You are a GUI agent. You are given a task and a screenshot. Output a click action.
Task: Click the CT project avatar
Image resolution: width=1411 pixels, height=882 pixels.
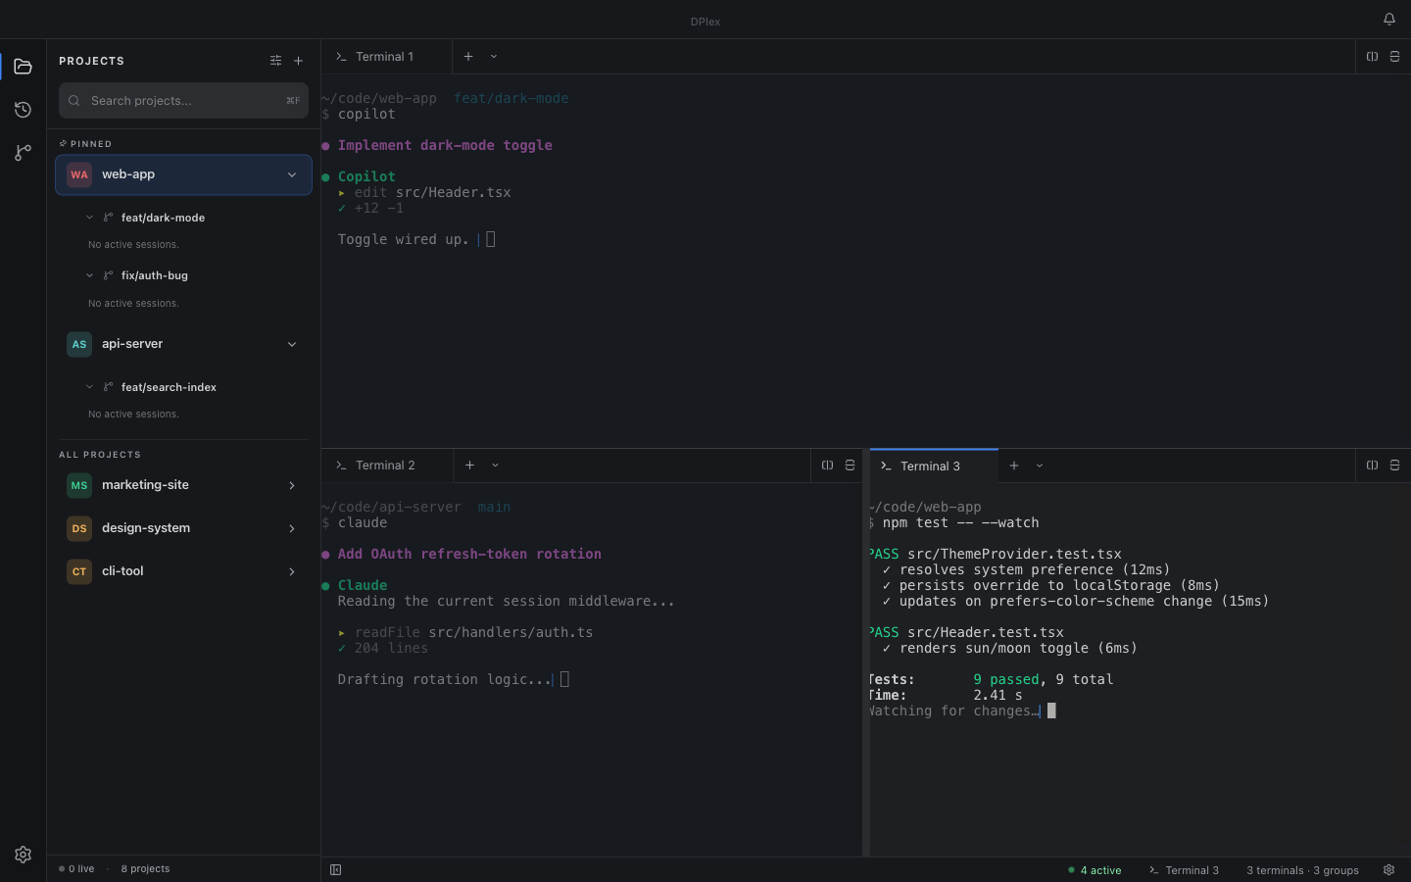click(x=79, y=571)
